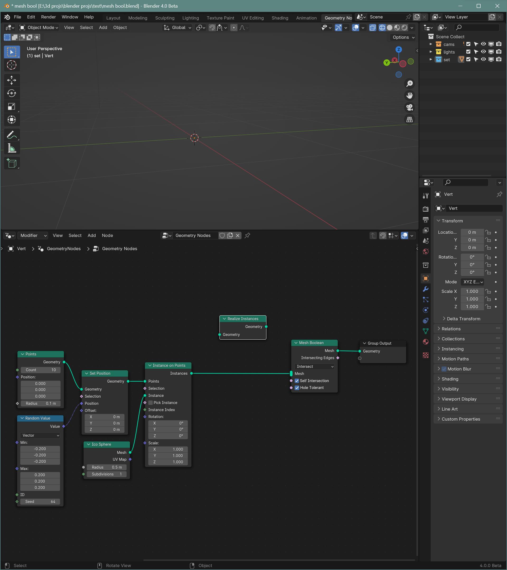This screenshot has width=507, height=570.
Task: Switch to the Shading workspace tab
Action: 280,18
